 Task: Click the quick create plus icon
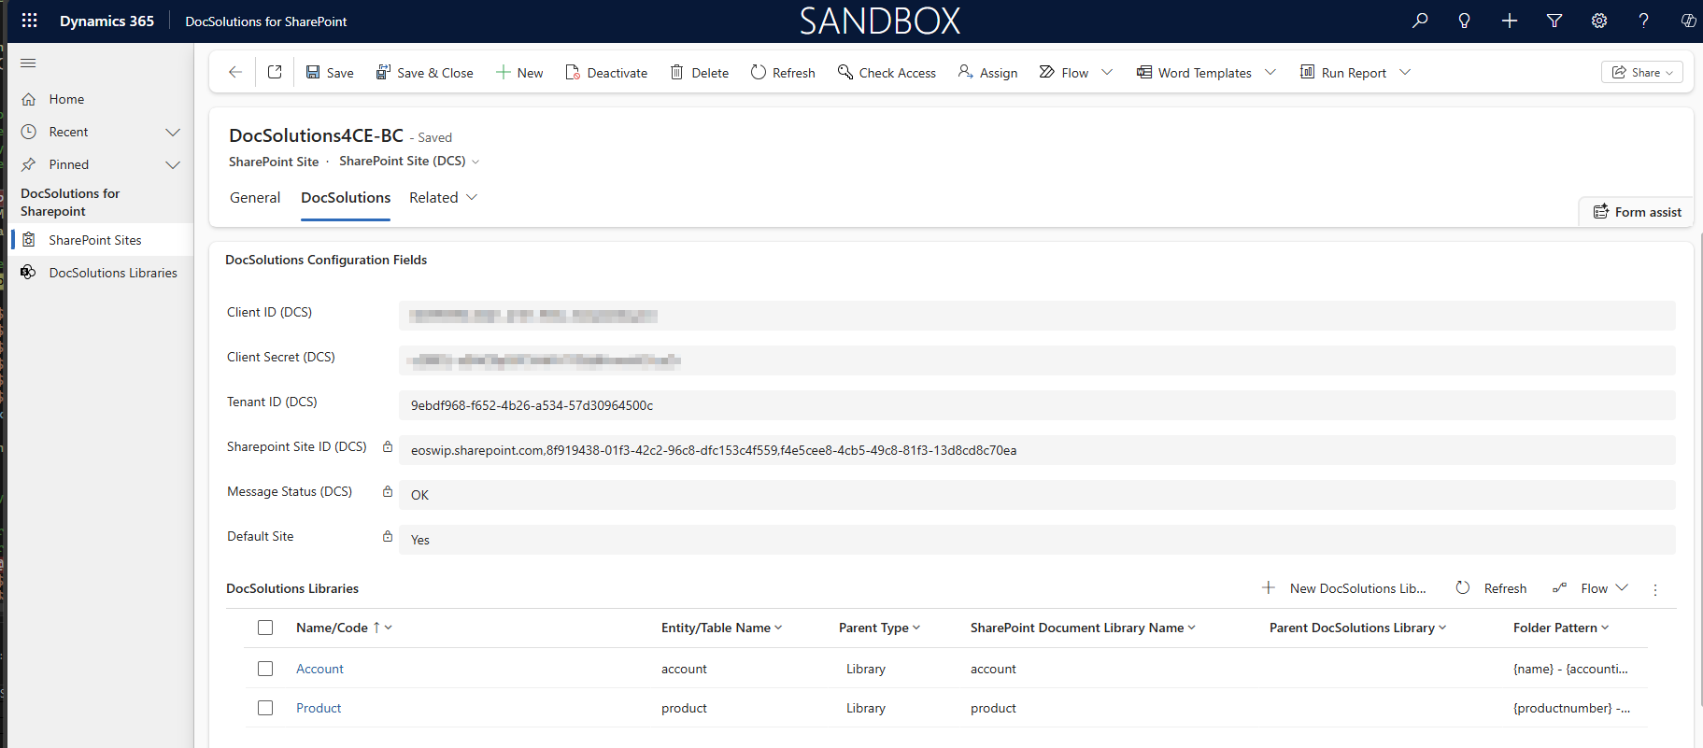pyautogui.click(x=1510, y=21)
